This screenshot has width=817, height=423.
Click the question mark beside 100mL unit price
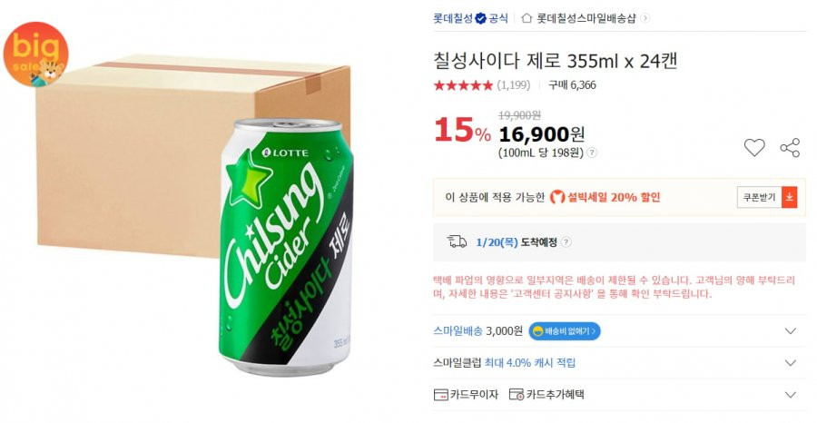point(592,153)
